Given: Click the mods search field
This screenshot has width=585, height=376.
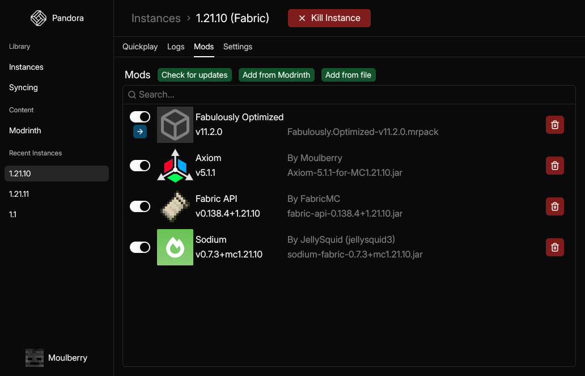Looking at the screenshot, I should pyautogui.click(x=349, y=95).
